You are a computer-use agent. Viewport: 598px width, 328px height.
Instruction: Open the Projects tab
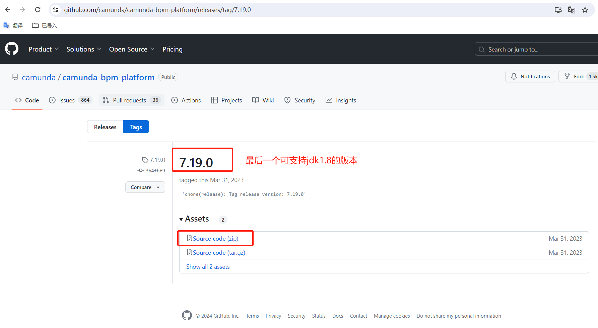[x=226, y=100]
